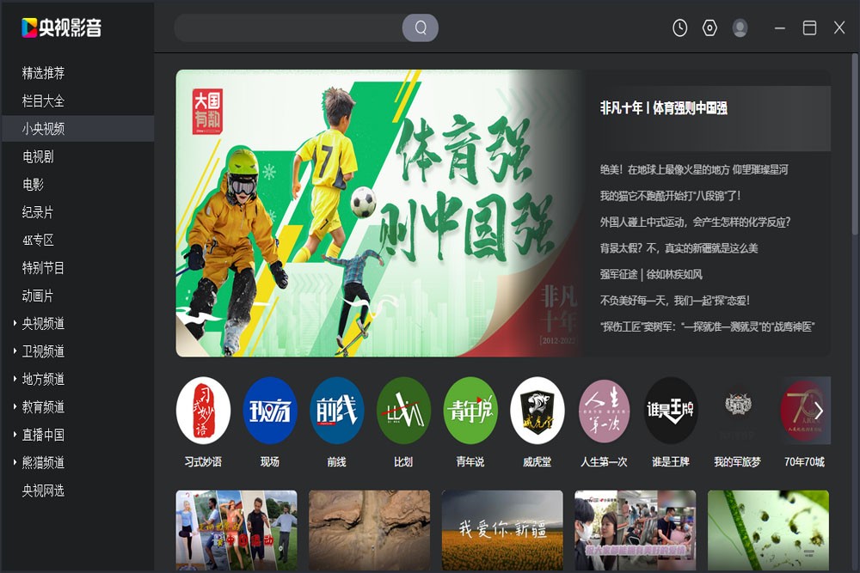Screen dimensions: 860x573
Task: Open link 探伤工匠窦树军
Action: coord(707,326)
